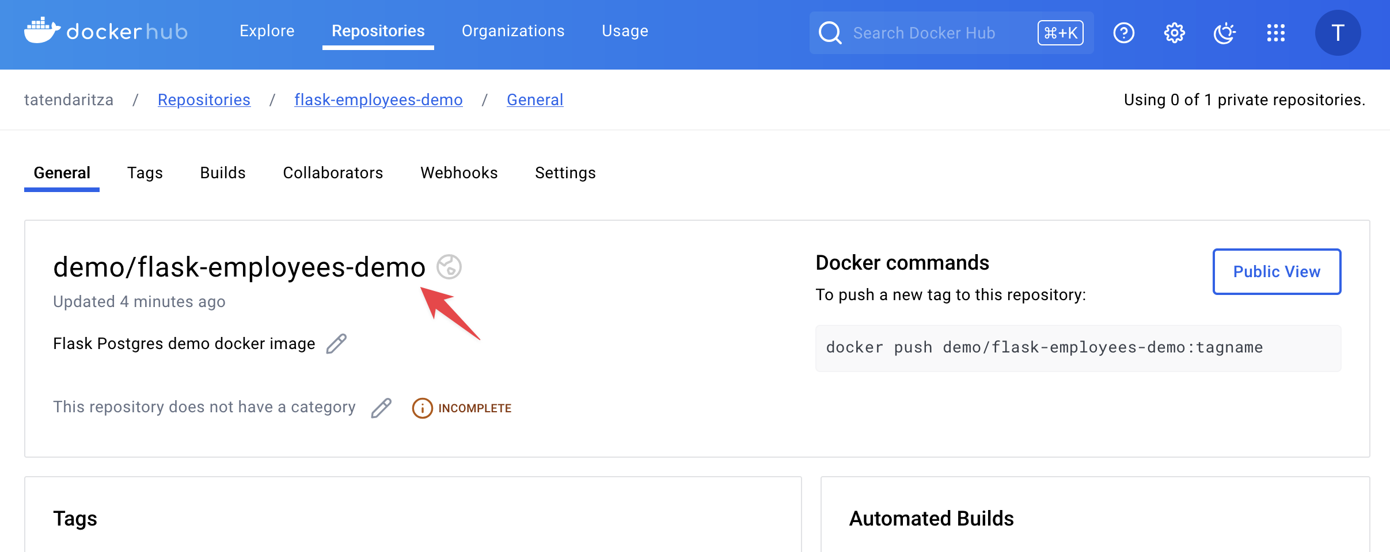Edit the repository category pencil icon
Image resolution: width=1390 pixels, height=552 pixels.
[381, 408]
